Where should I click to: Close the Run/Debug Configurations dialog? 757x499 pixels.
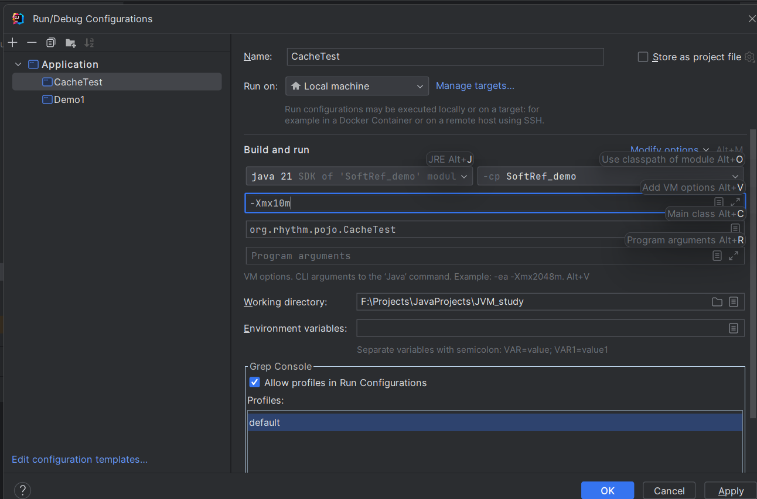[752, 19]
